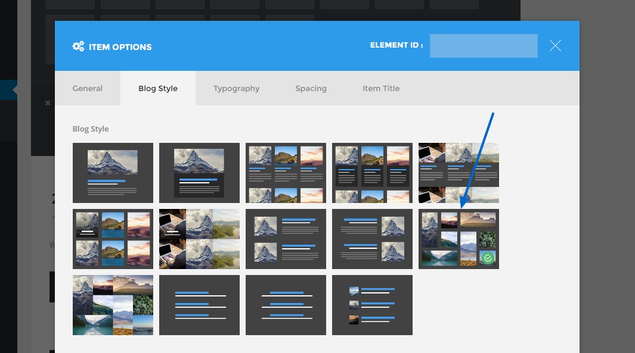Click the Item Options gear icon
The height and width of the screenshot is (353, 635).
pos(78,46)
